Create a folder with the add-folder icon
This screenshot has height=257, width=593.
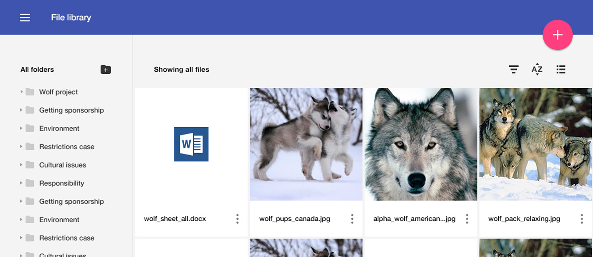106,70
